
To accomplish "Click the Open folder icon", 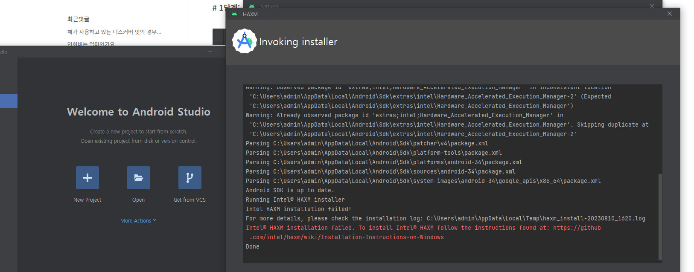I will (139, 178).
